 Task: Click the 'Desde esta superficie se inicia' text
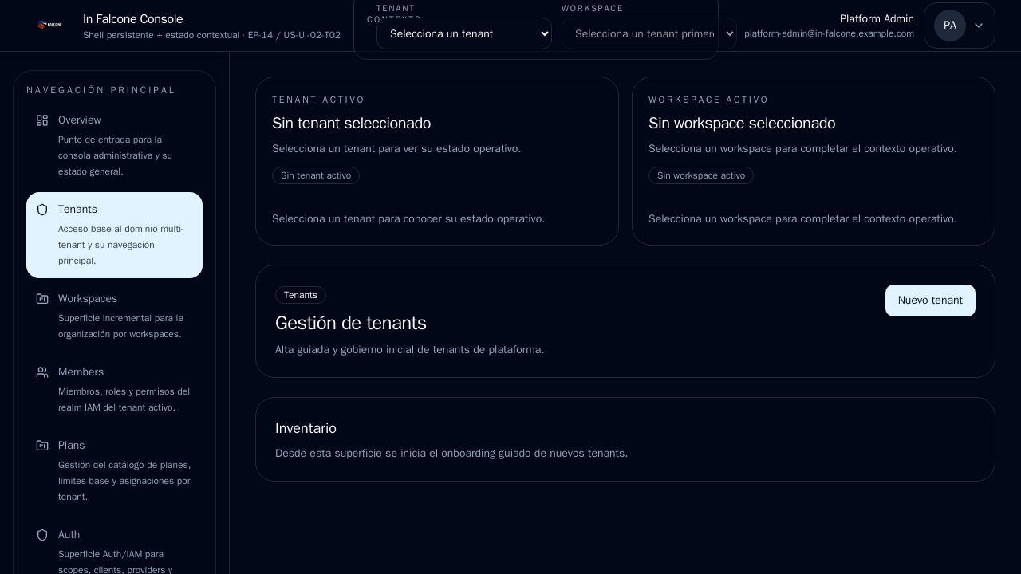tap(451, 454)
